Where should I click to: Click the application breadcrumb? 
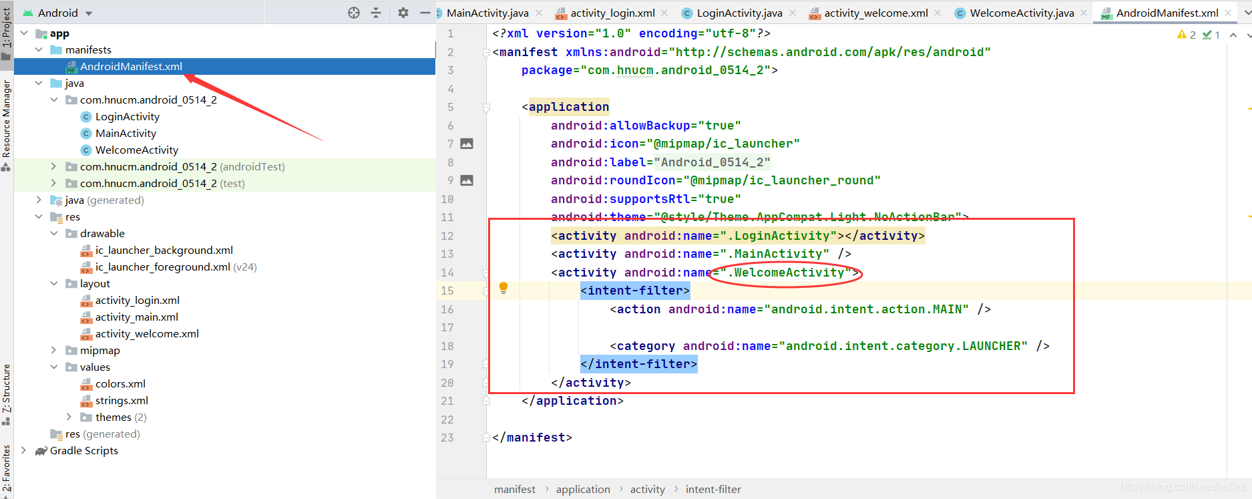point(583,489)
